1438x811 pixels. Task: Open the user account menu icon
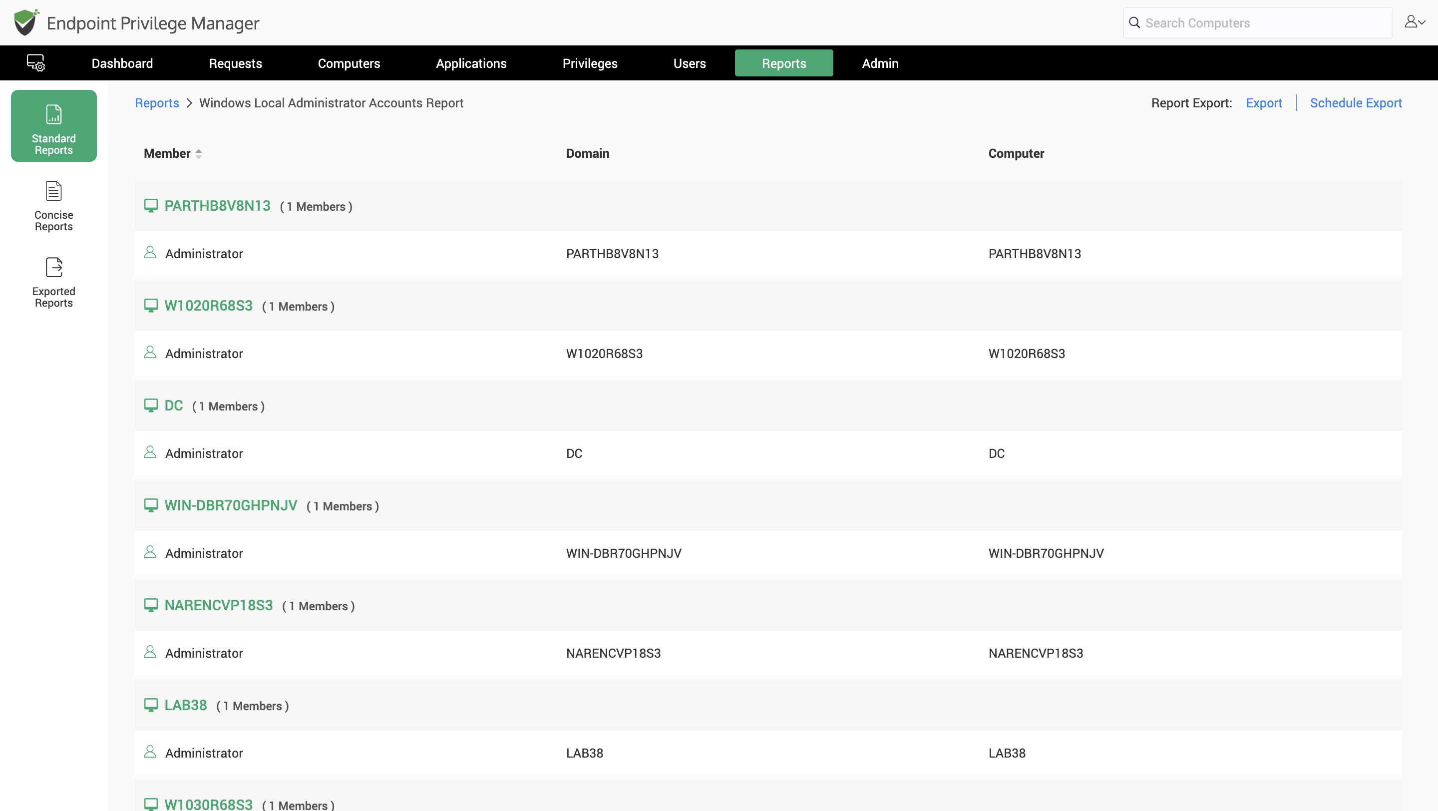[1415, 22]
